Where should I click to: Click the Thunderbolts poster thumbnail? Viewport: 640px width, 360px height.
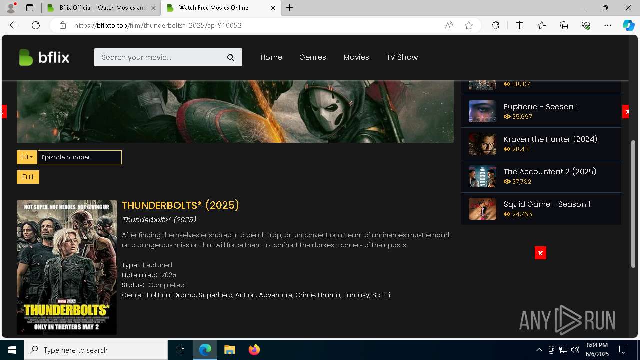coord(67,267)
